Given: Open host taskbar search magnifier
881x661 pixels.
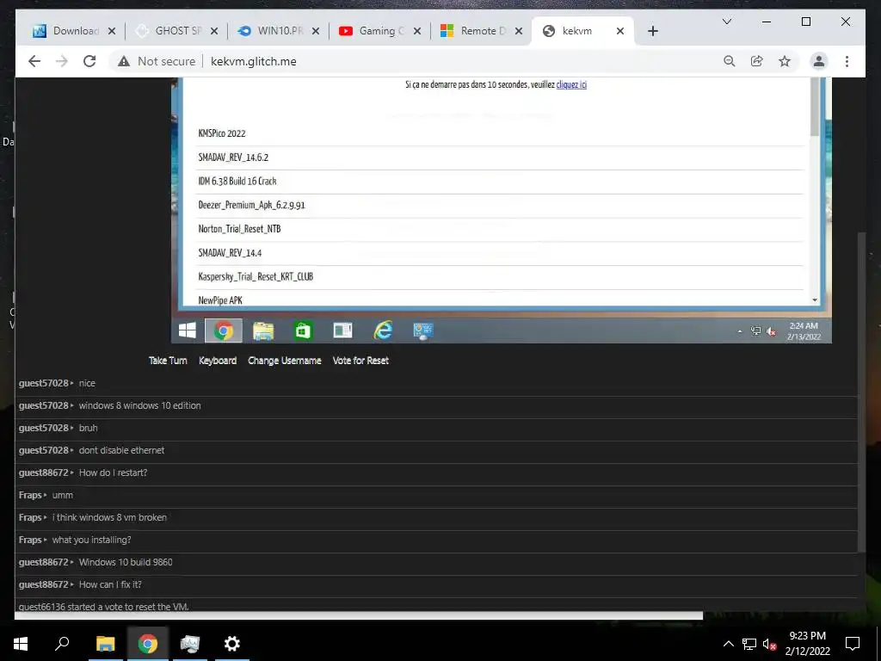Looking at the screenshot, I should [62, 644].
